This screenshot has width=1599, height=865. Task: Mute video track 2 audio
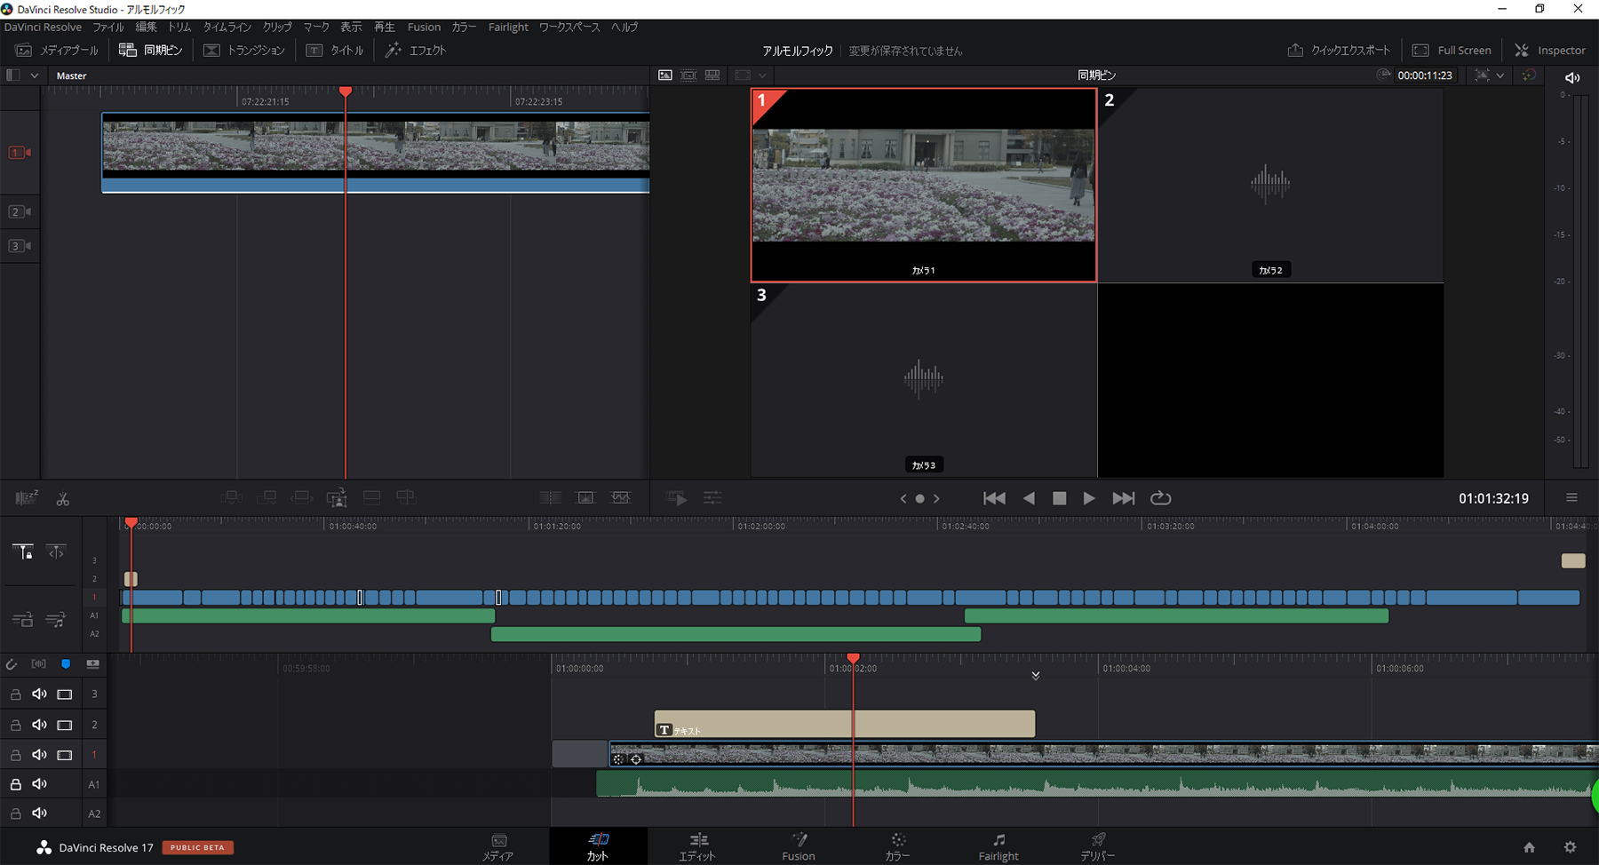pos(39,725)
